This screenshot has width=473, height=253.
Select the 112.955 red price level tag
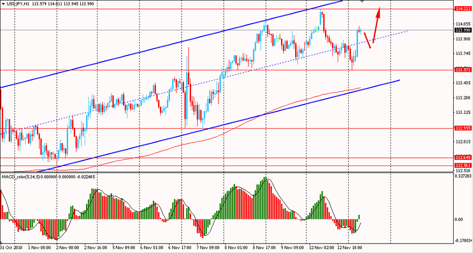point(462,128)
